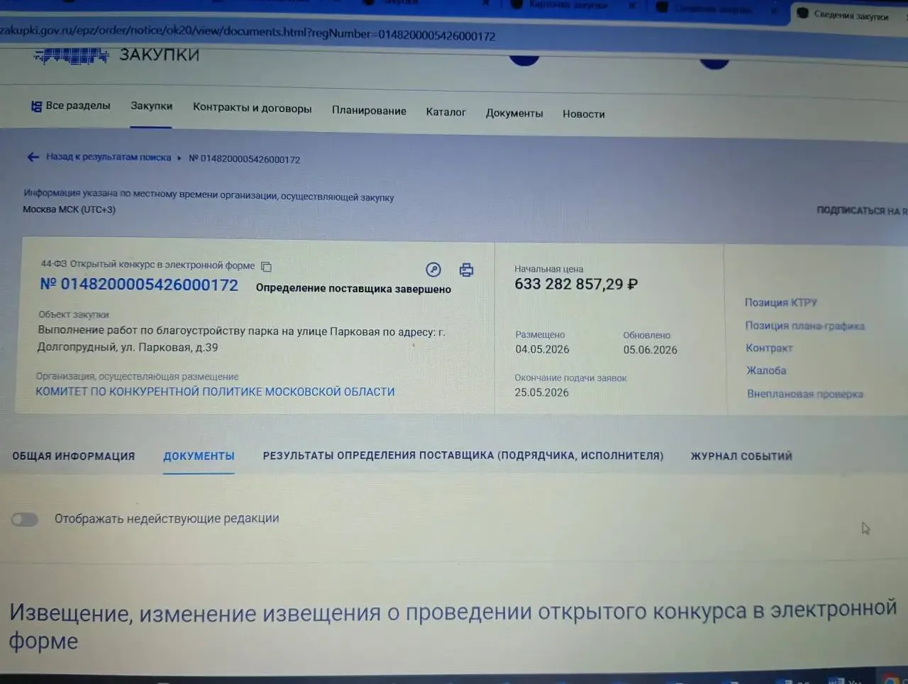Click the initial price 633 282 857,29 ₽
The height and width of the screenshot is (684, 908).
coord(576,285)
